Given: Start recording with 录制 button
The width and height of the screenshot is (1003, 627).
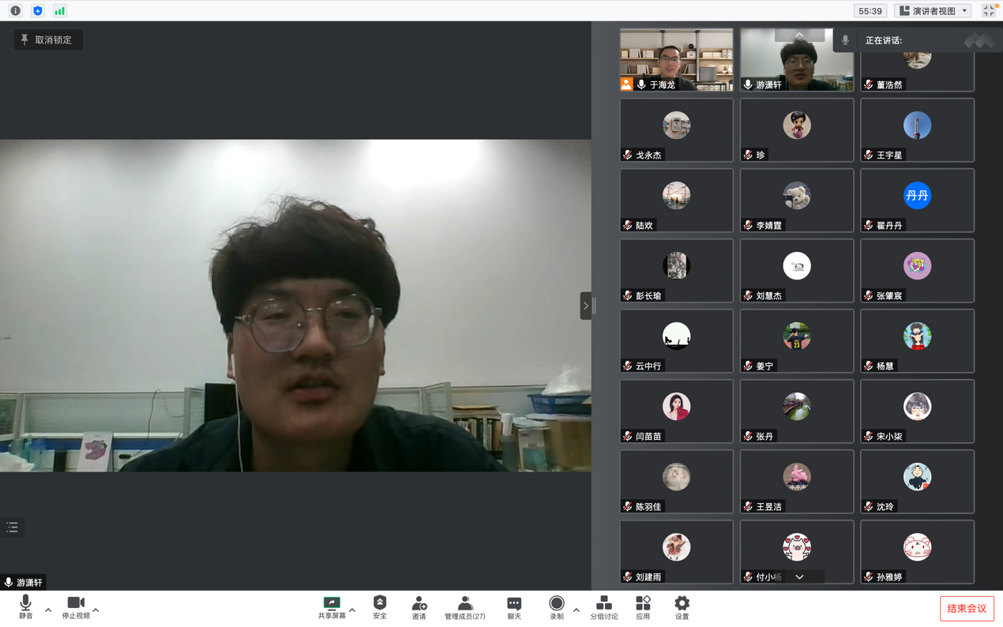Looking at the screenshot, I should click(x=557, y=603).
